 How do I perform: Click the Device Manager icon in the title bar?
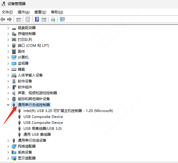coord(3,4)
